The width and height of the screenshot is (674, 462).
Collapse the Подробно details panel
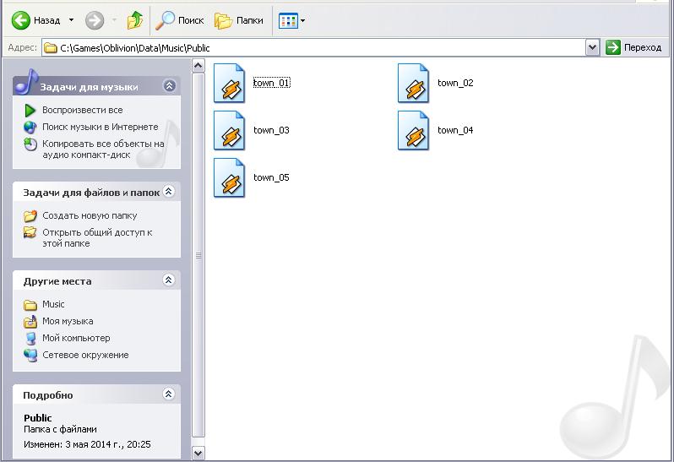[169, 394]
